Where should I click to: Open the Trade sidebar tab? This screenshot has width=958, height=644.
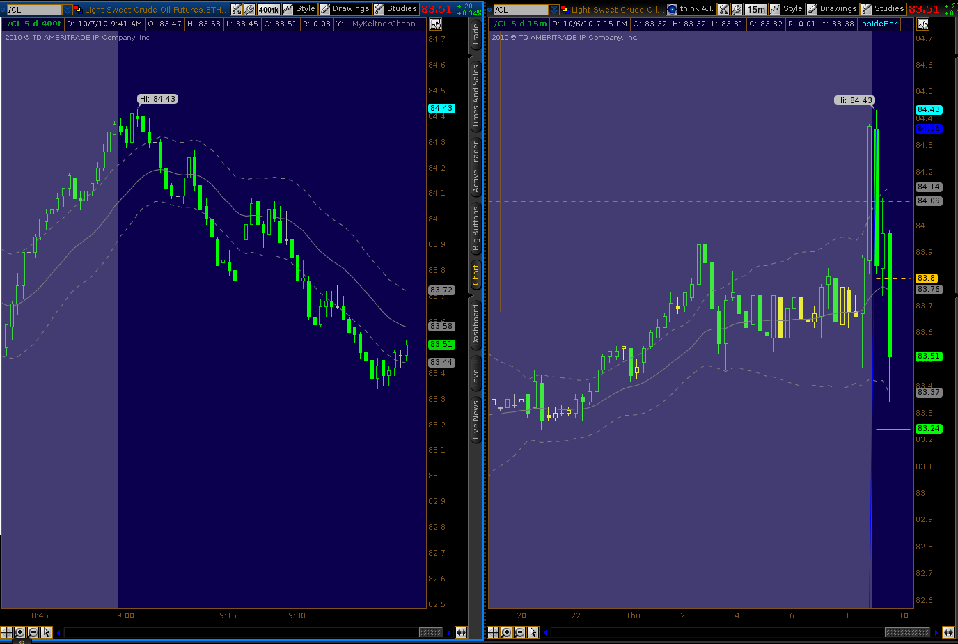(x=476, y=36)
